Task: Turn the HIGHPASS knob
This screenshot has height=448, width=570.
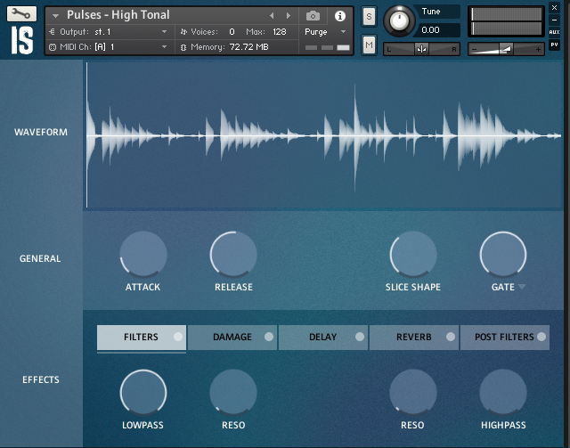Action: [503, 393]
